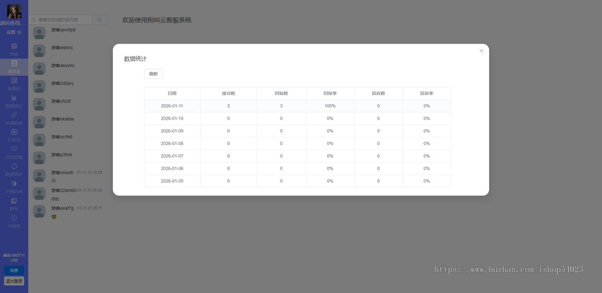The image size is (602, 293).
Task: Open chat with 游客2d5jwy
Action: (68, 86)
